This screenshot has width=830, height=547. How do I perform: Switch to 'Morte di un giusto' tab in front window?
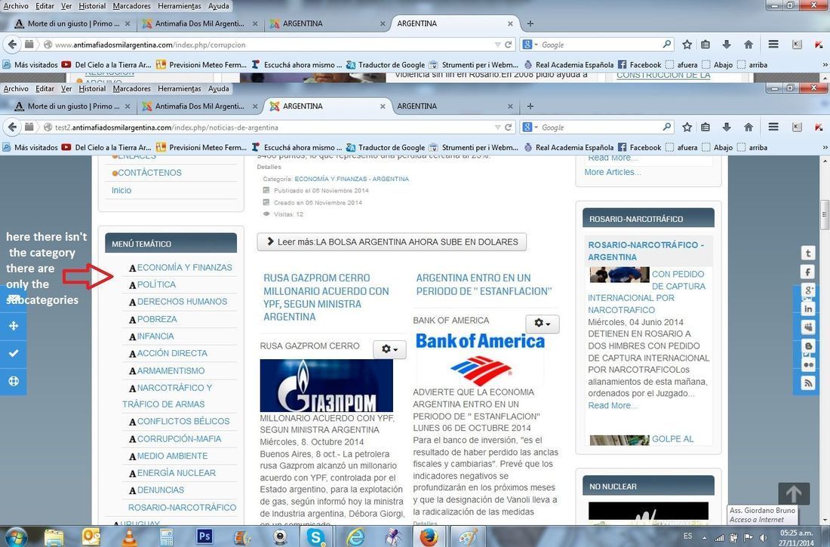tap(73, 106)
